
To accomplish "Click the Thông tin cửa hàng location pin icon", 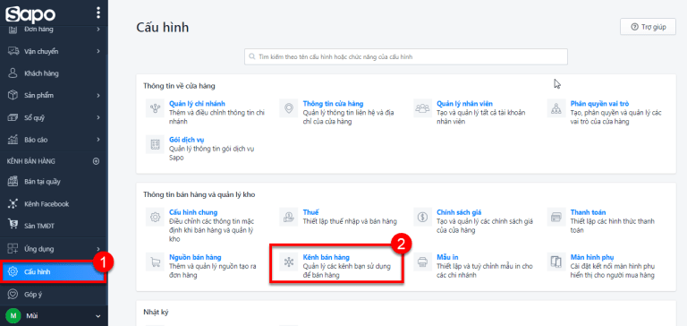I will 288,108.
